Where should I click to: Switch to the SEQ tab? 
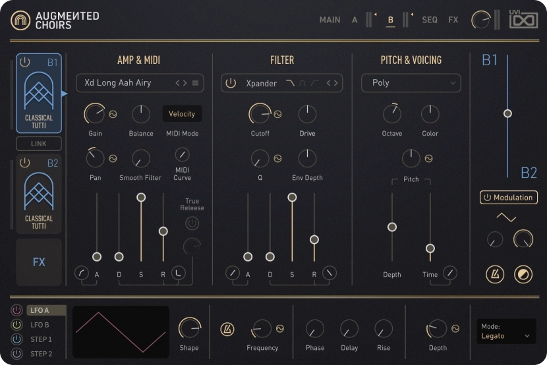[x=430, y=20]
